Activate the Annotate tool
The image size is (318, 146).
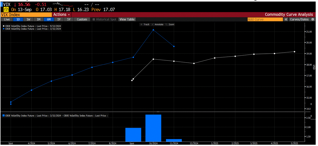coord(157,24)
